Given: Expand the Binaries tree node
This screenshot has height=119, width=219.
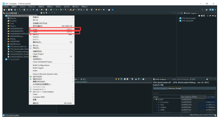Looking at the screenshot, I should point(6,18).
